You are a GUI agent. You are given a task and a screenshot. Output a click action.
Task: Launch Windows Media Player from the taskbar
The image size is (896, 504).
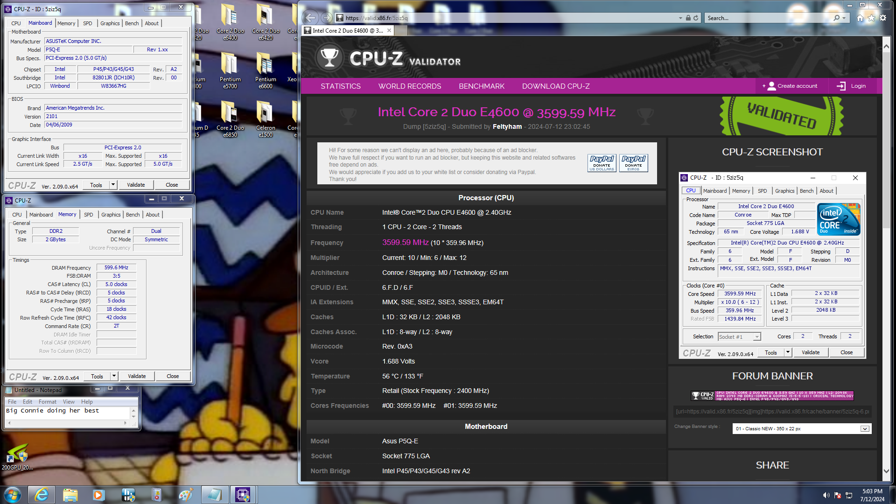[99, 495]
